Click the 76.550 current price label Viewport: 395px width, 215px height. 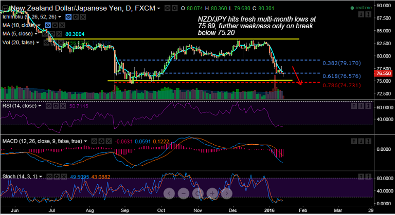pyautogui.click(x=383, y=73)
